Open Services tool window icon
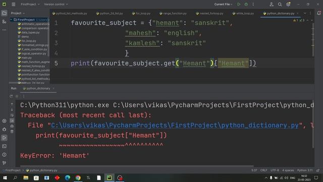 [4, 121]
